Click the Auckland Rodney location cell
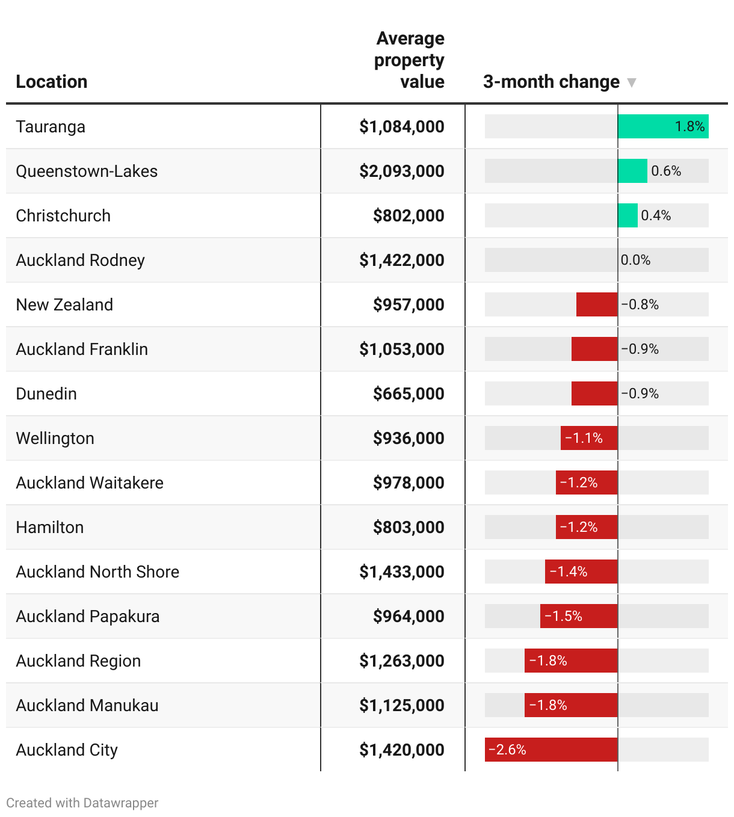This screenshot has width=734, height=817. point(80,261)
